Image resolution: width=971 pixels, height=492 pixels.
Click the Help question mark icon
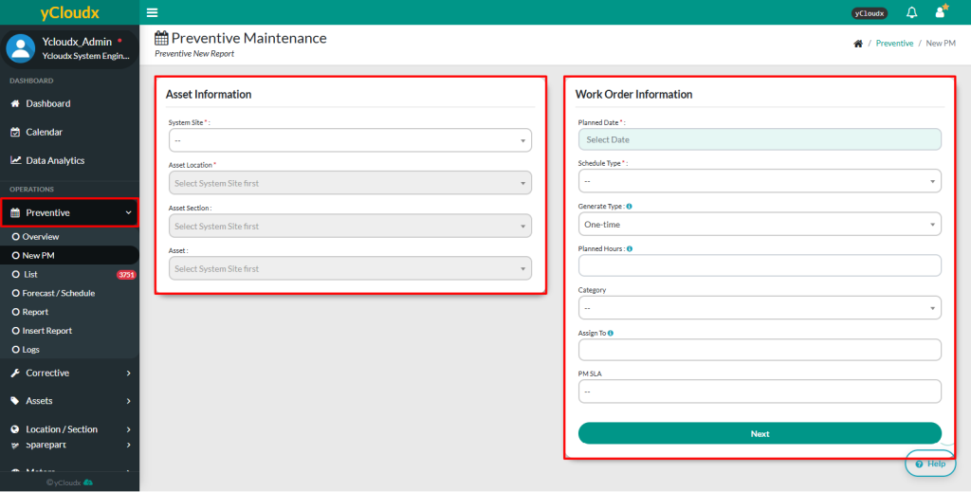pos(919,464)
